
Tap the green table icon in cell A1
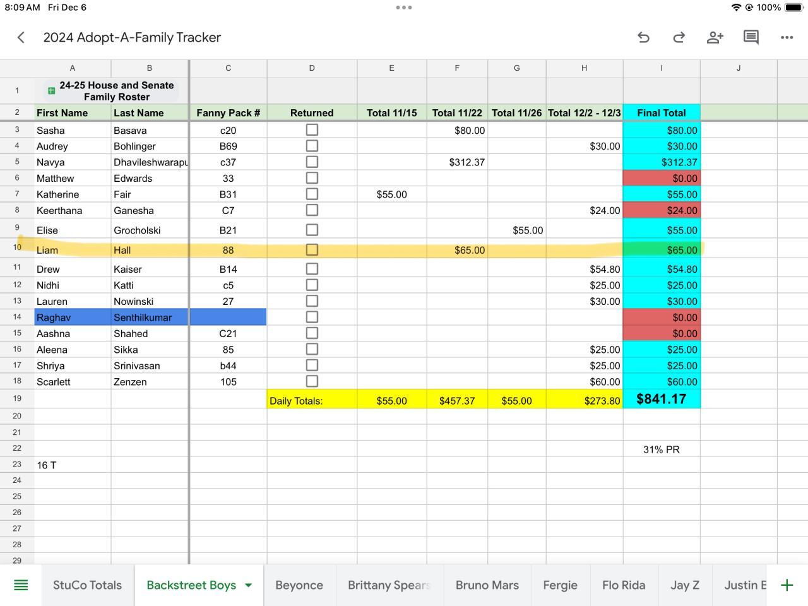(51, 91)
